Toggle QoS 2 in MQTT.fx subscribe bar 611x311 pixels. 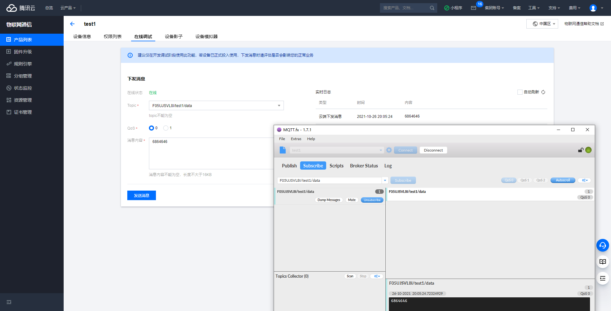[541, 180]
